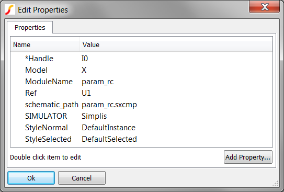
Task: Click the Simplis value cell
Action: tap(94, 116)
